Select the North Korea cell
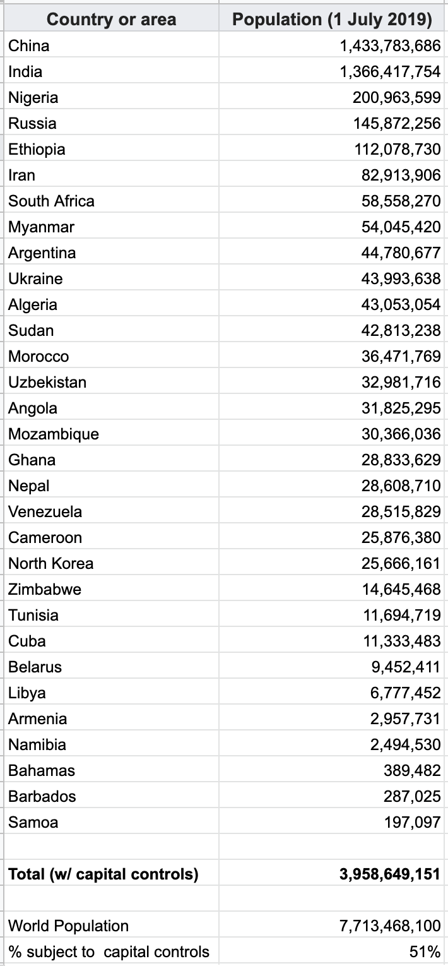Viewport: 448px width, 966px height. [111, 563]
